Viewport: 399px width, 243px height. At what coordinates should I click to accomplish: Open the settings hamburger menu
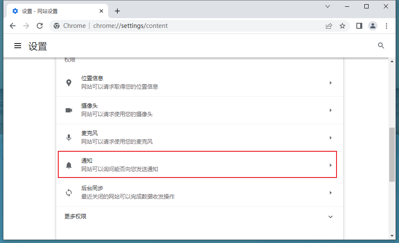(18, 46)
